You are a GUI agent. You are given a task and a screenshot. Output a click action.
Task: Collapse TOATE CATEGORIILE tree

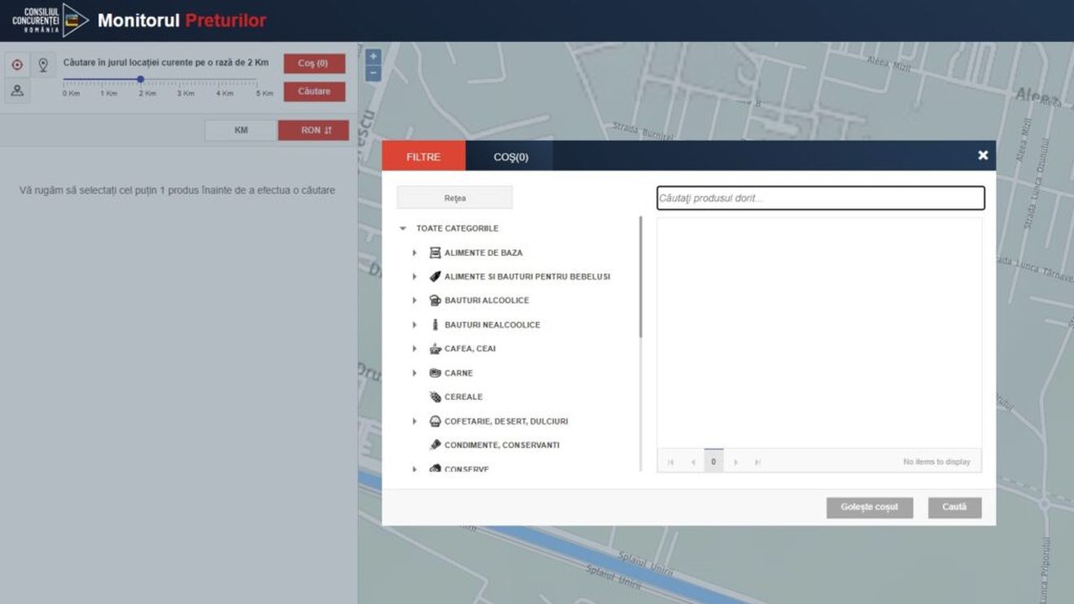(x=401, y=228)
